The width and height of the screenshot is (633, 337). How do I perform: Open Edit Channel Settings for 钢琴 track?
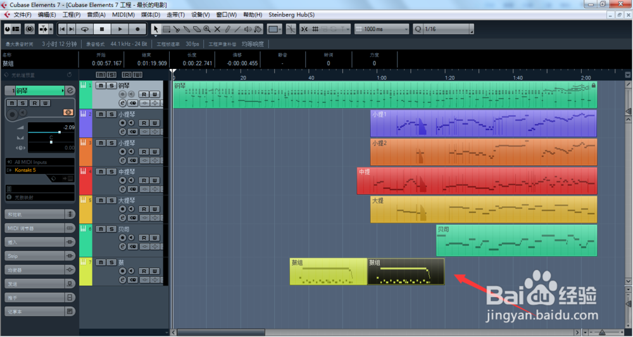tap(123, 103)
